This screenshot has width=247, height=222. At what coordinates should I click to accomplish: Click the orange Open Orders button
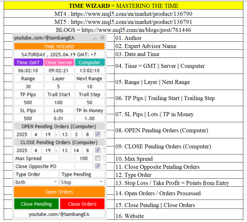[x=59, y=192]
